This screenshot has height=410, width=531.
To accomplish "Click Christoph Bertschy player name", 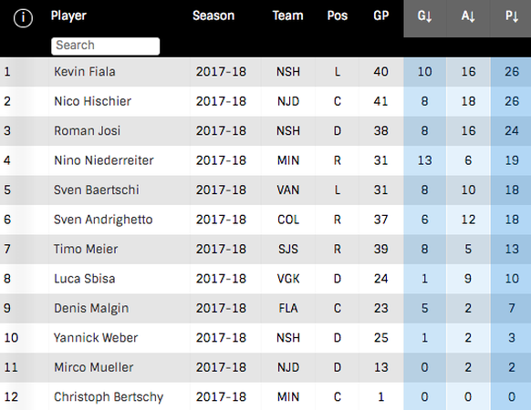I will tap(109, 397).
